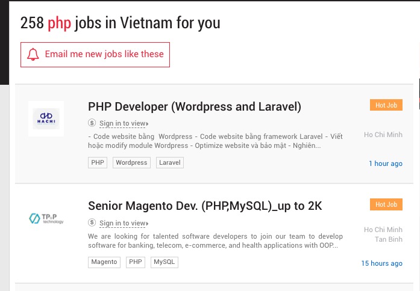Screen dimensions: 420x291
Task: Click Hot Job badge on PHP Developer listing
Action: [386, 105]
